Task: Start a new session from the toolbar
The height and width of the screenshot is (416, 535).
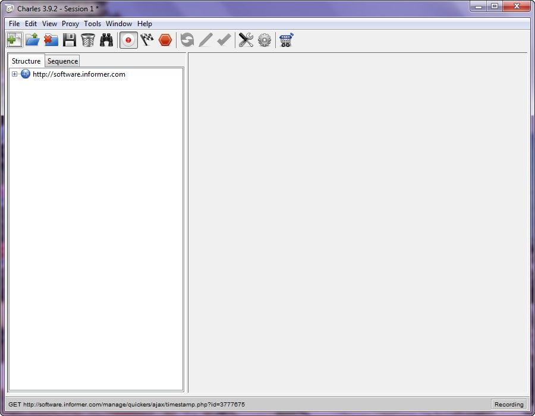Action: click(14, 40)
